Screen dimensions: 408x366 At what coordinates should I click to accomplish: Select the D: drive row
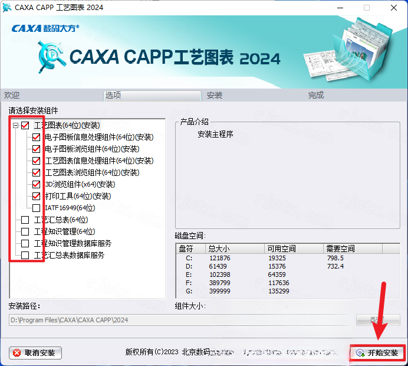pyautogui.click(x=288, y=266)
